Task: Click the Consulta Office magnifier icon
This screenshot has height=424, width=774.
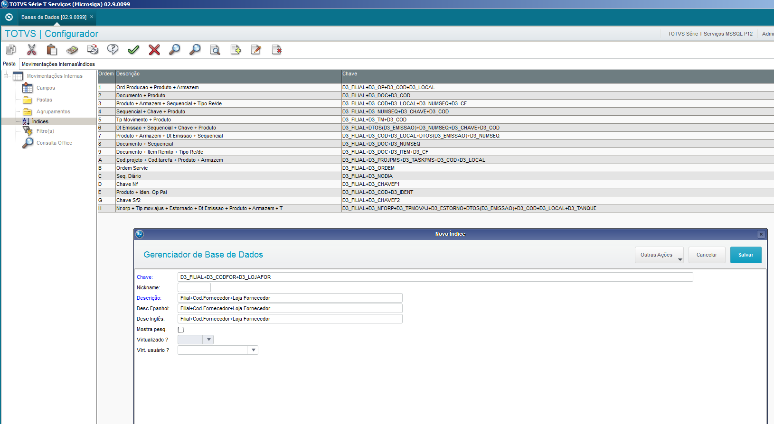Action: [28, 143]
